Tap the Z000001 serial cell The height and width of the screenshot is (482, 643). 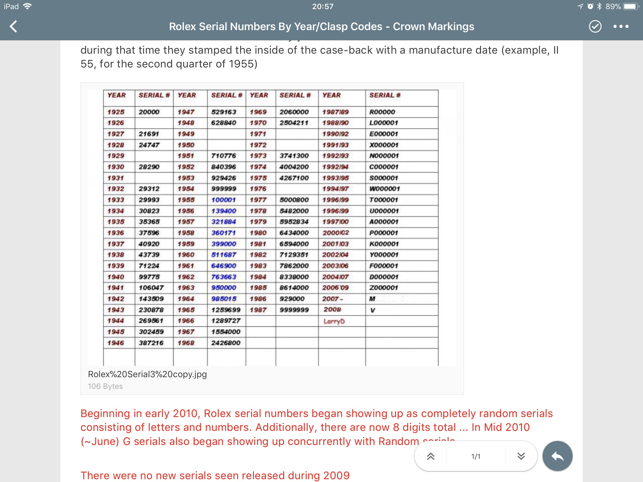click(x=383, y=288)
